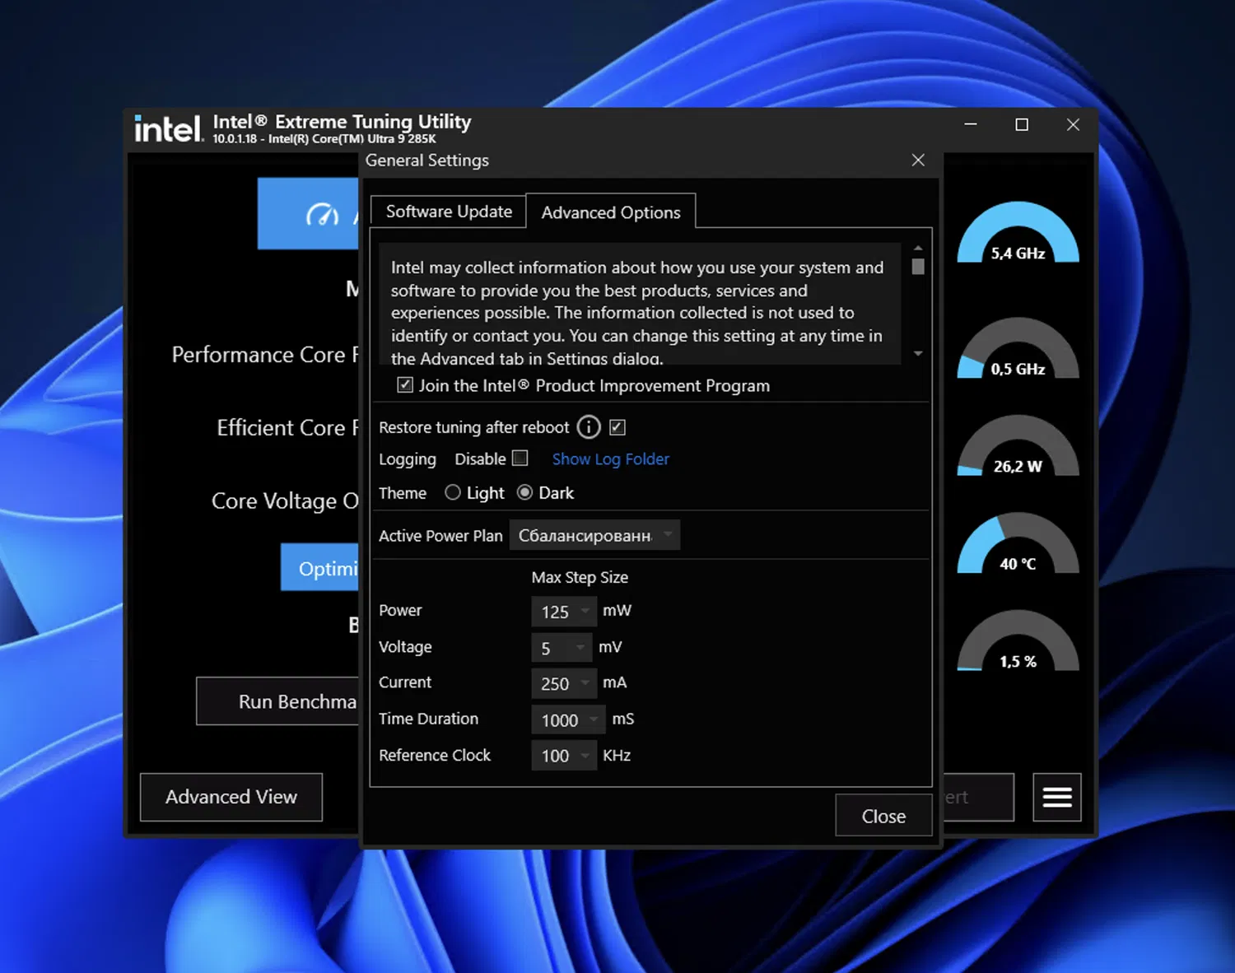Click the Restore tuning after reboot label
This screenshot has width=1235, height=973.
pyautogui.click(x=473, y=427)
